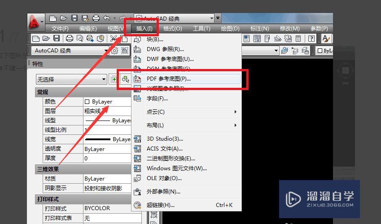381x224 pixels.
Task: Open the 无选择 selection dropdown
Action: tap(71, 79)
